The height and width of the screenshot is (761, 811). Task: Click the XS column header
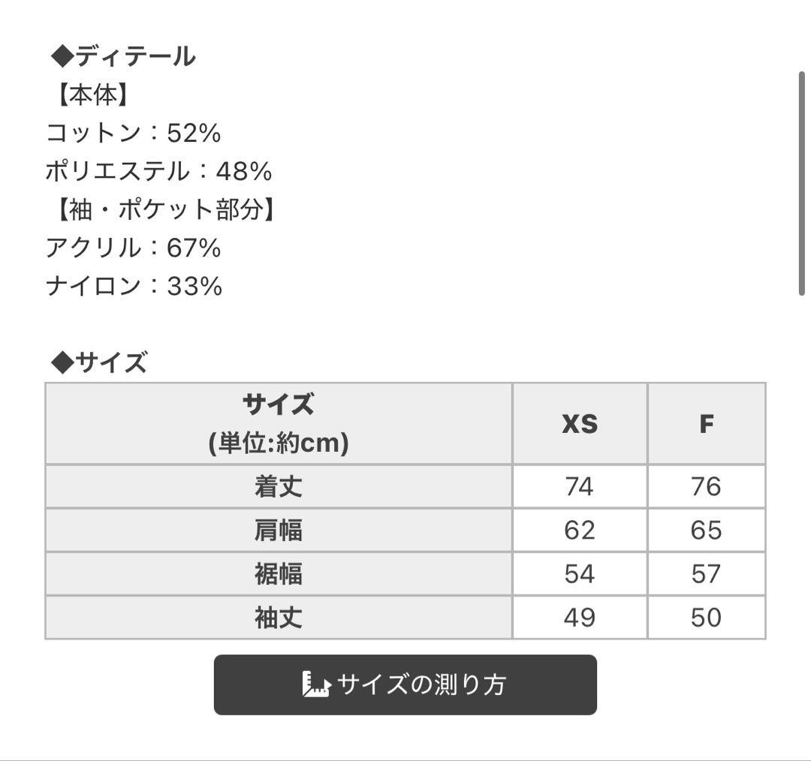click(578, 423)
